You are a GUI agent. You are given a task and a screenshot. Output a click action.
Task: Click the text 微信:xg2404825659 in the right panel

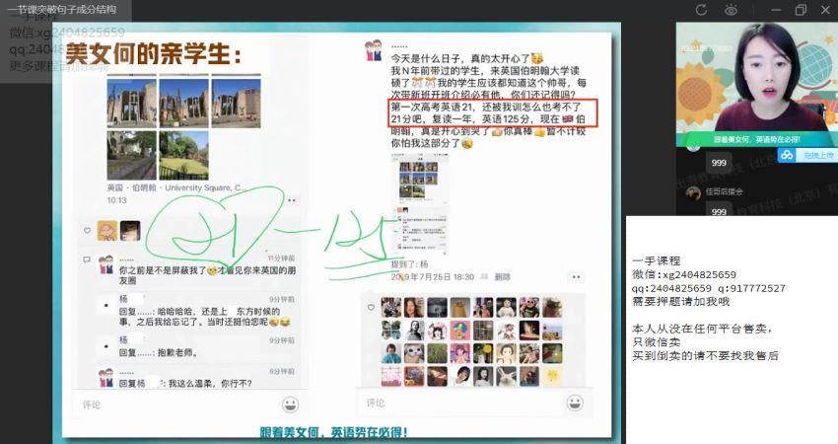[x=684, y=274]
